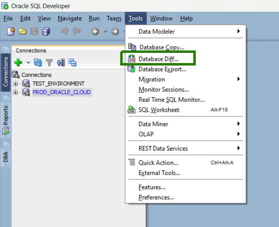Click green plus New Connection icon
This screenshot has height=227, width=279.
point(18,63)
